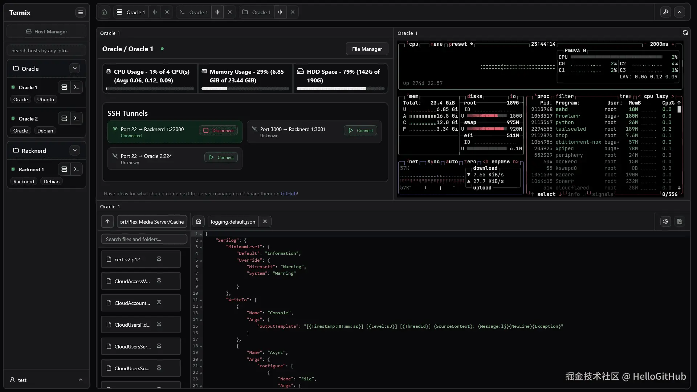697x392 pixels.
Task: Toggle split view on the Oracle 1 terminal tab
Action: [x=217, y=12]
